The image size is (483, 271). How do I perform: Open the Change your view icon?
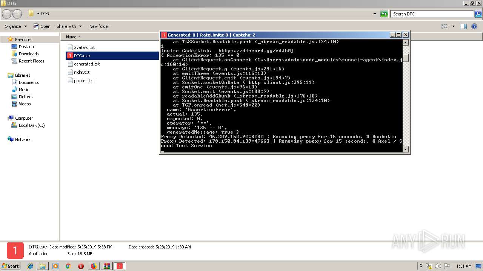click(445, 26)
